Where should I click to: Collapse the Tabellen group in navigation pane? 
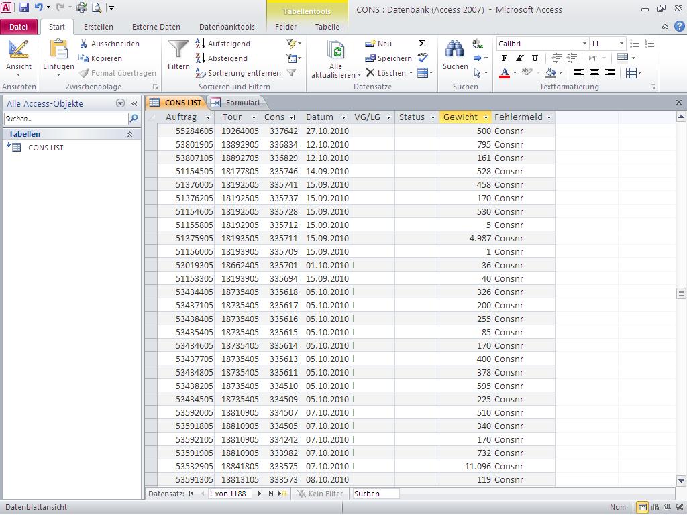[x=129, y=134]
